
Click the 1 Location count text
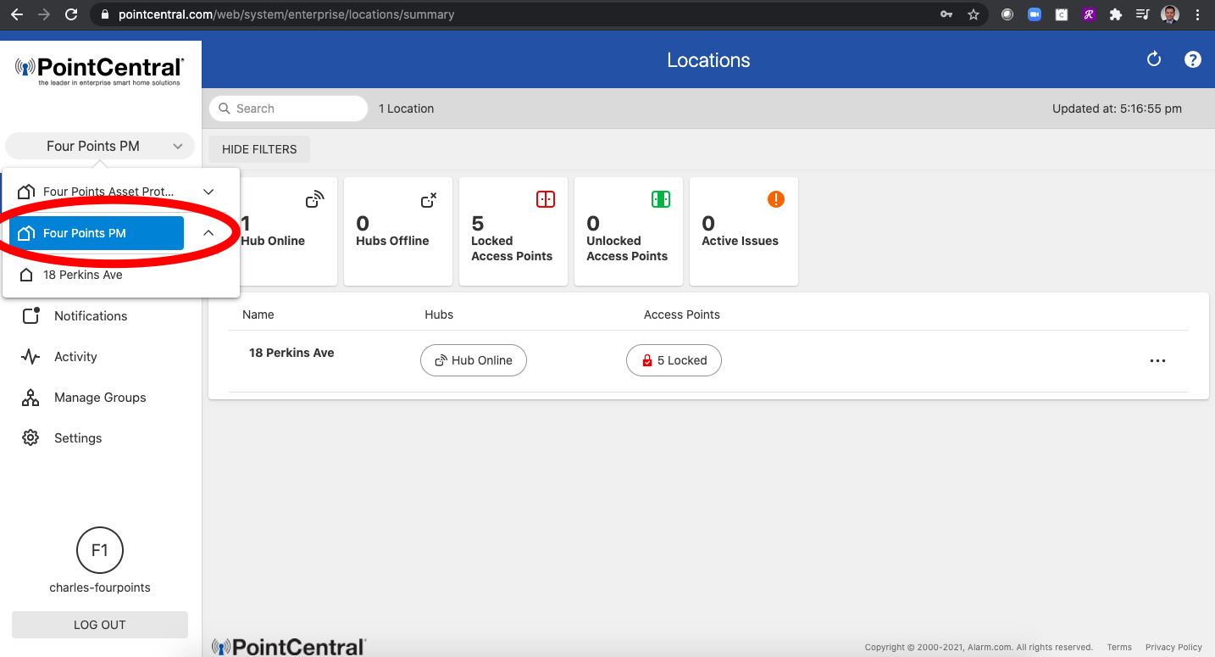(406, 109)
